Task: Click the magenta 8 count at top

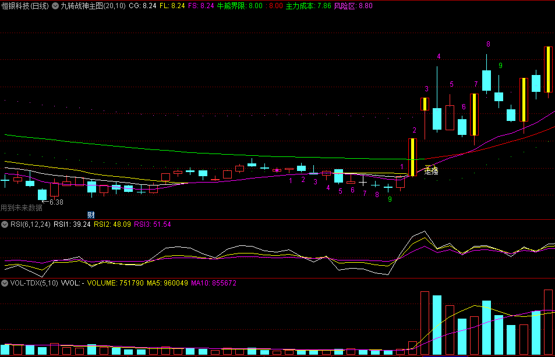Action: tap(488, 44)
